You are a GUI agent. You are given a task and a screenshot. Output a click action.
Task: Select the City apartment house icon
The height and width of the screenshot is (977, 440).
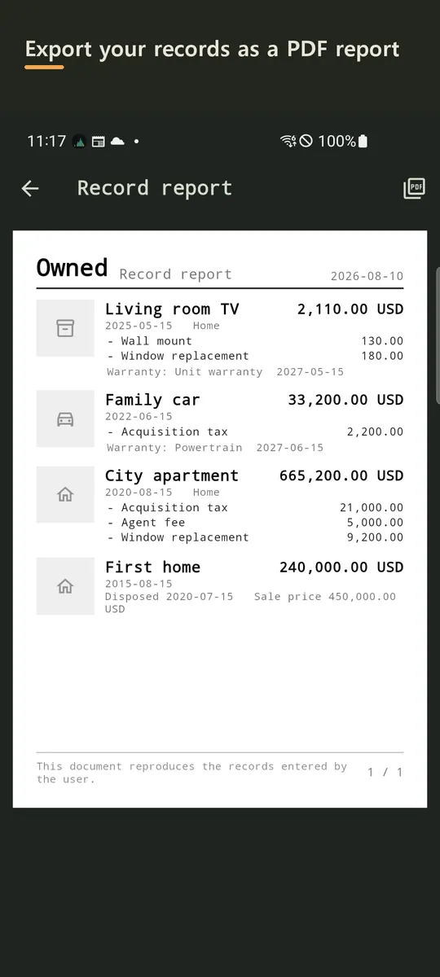(65, 494)
